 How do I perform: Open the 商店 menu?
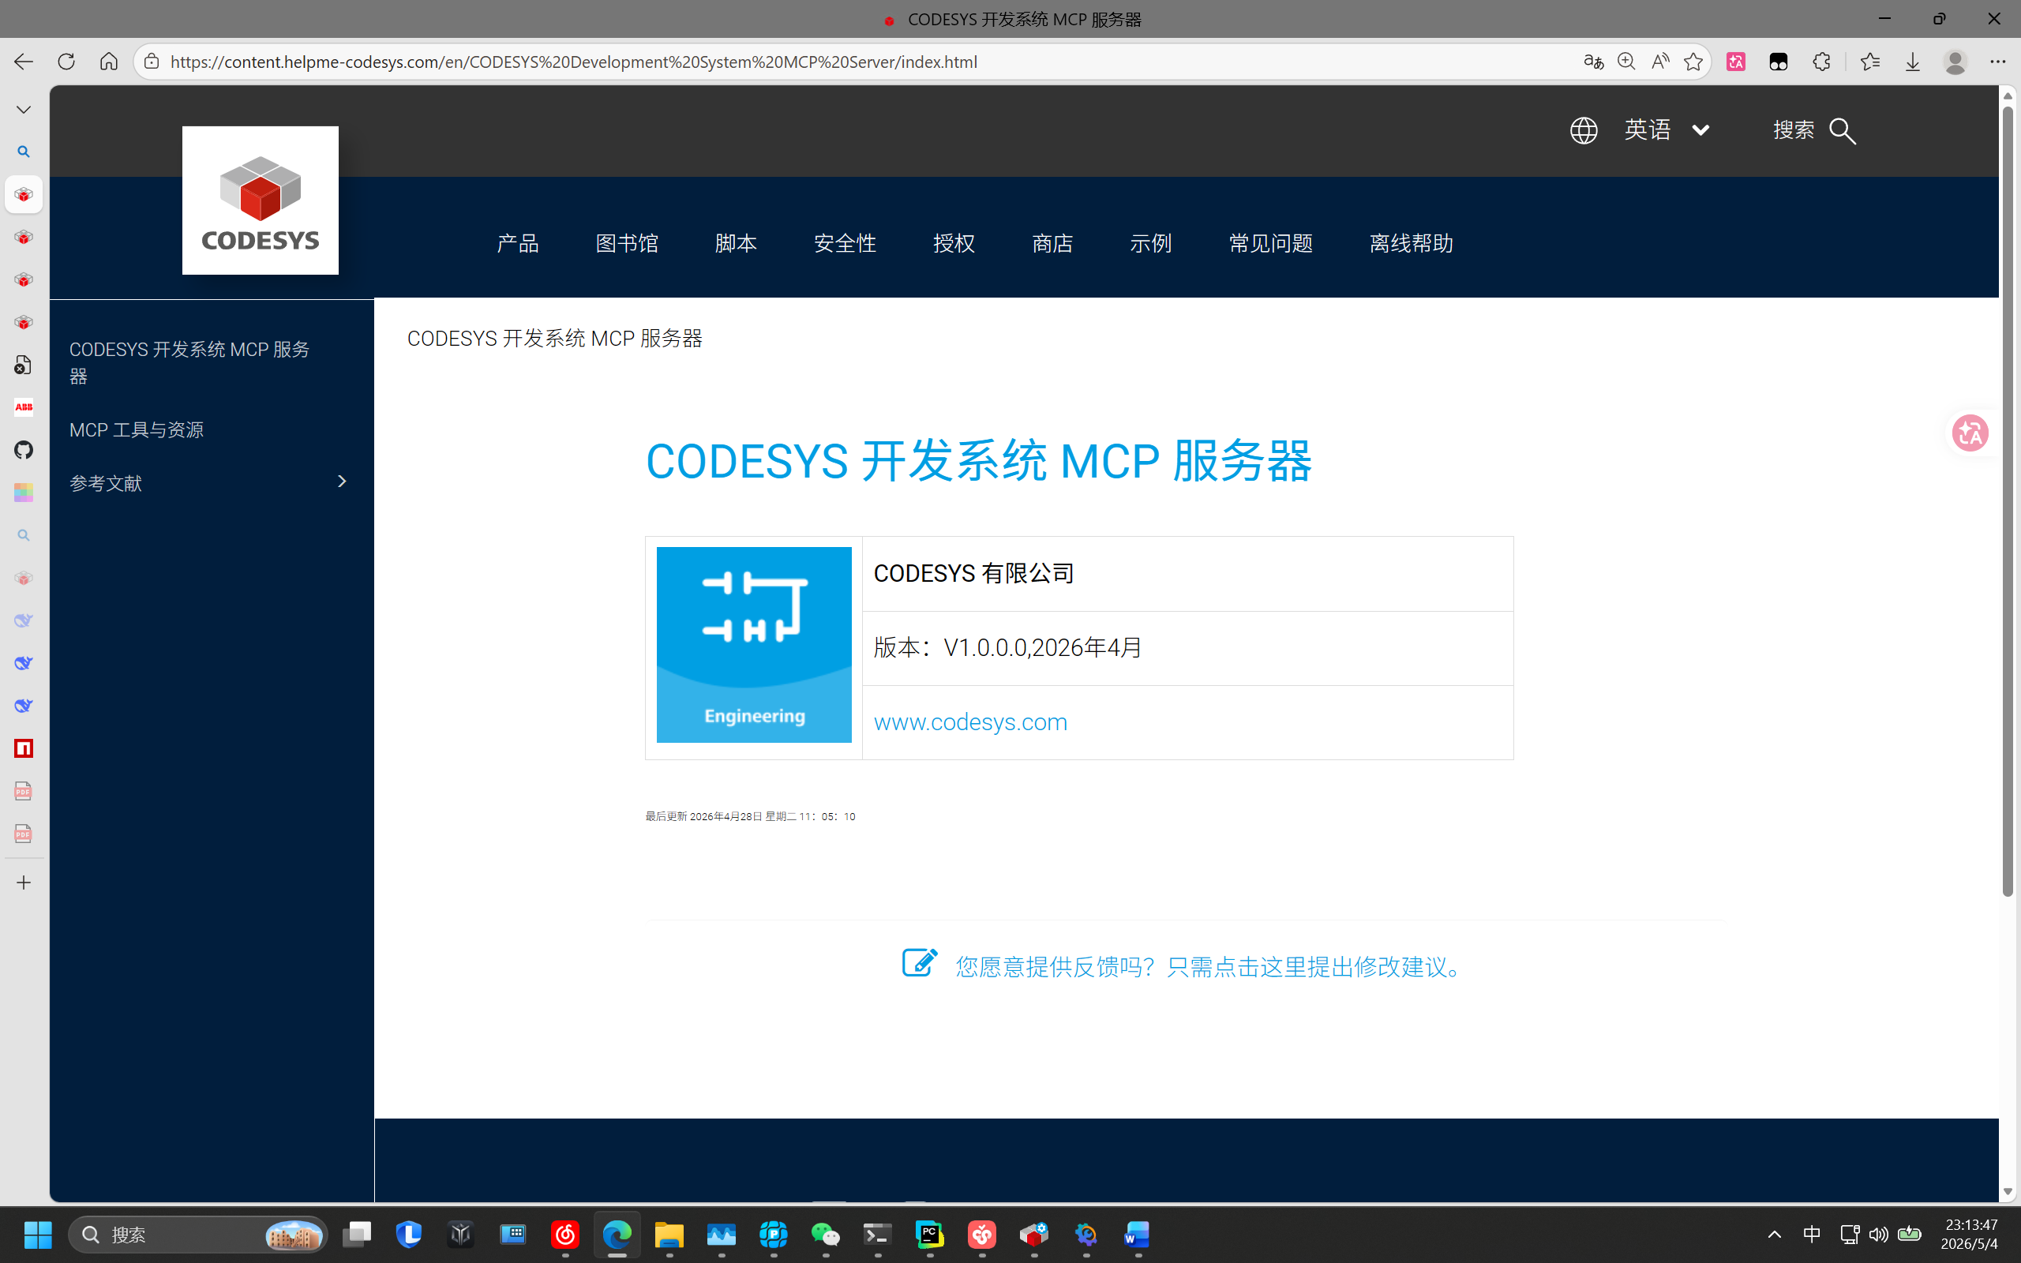pos(1052,243)
